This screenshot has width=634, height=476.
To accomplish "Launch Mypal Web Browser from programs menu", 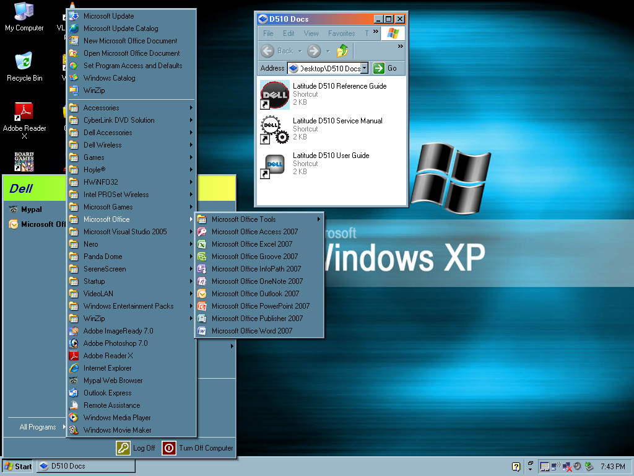I will (131, 381).
